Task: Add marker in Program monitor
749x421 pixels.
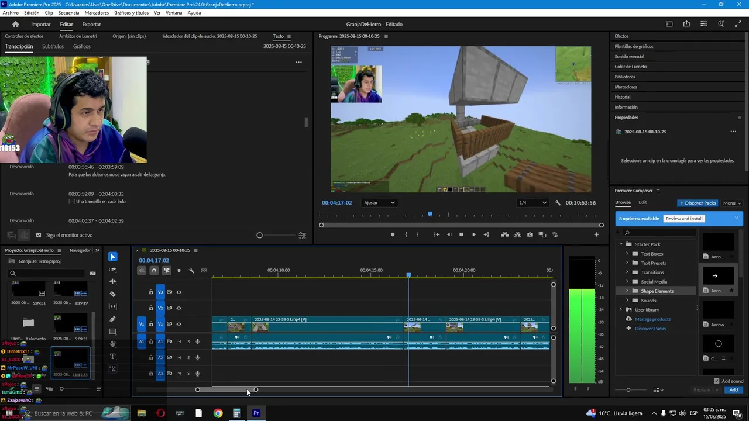Action: [393, 234]
